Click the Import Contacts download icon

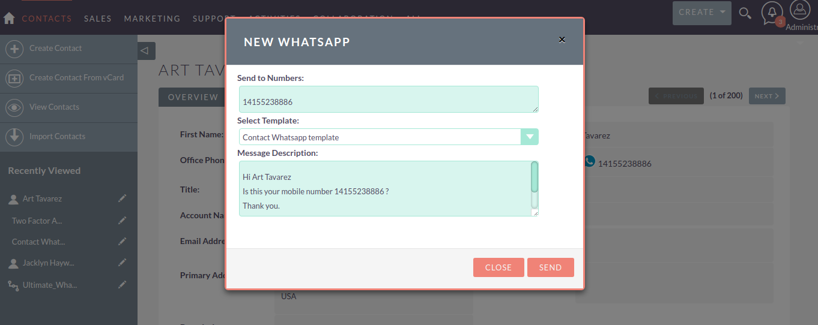[x=14, y=137]
